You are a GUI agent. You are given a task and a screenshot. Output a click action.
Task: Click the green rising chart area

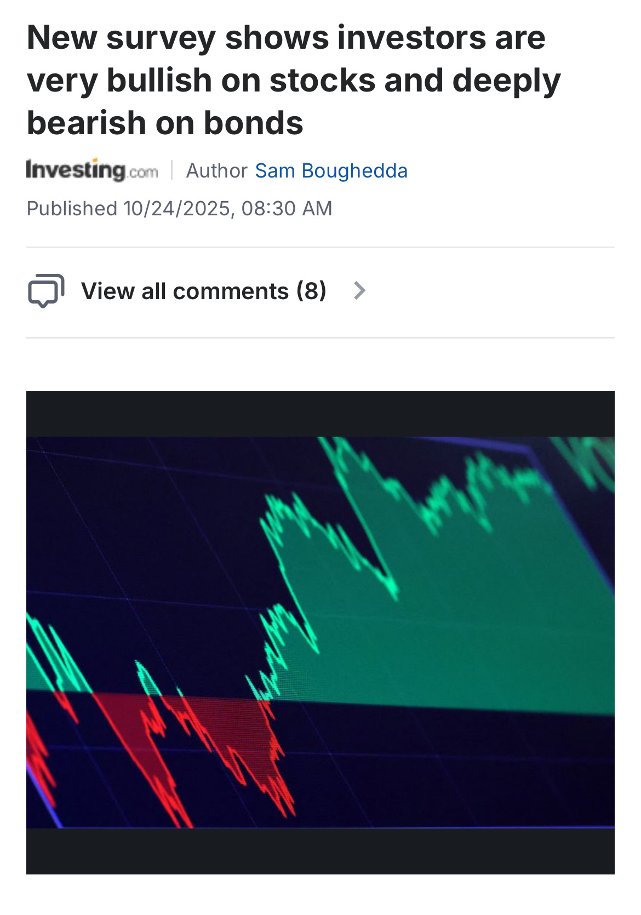point(449,603)
